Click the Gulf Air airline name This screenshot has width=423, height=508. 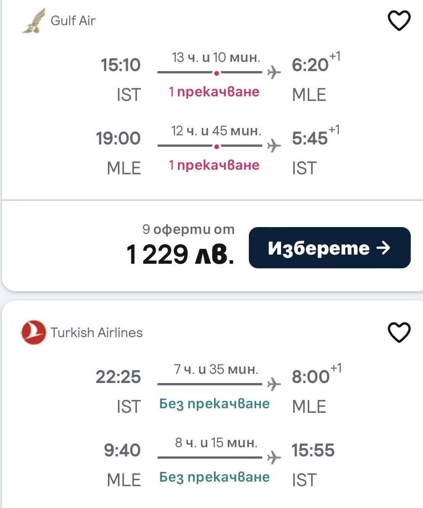(x=73, y=21)
